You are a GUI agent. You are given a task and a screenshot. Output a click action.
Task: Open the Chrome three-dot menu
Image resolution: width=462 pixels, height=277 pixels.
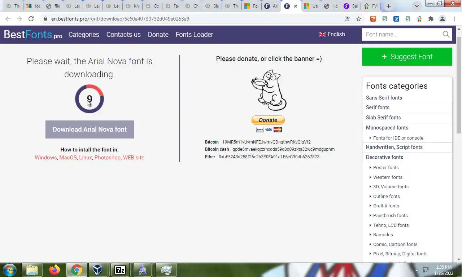[454, 19]
